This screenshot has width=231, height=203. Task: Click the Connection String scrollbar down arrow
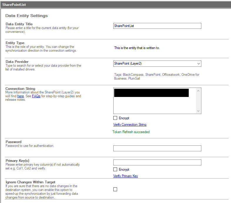[199, 111]
